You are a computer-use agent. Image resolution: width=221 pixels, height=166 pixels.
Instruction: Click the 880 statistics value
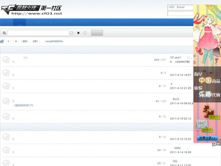[25, 41]
